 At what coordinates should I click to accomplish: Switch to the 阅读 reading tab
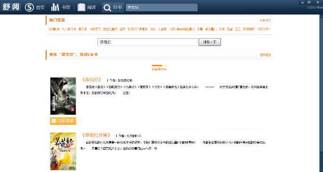coord(87,8)
